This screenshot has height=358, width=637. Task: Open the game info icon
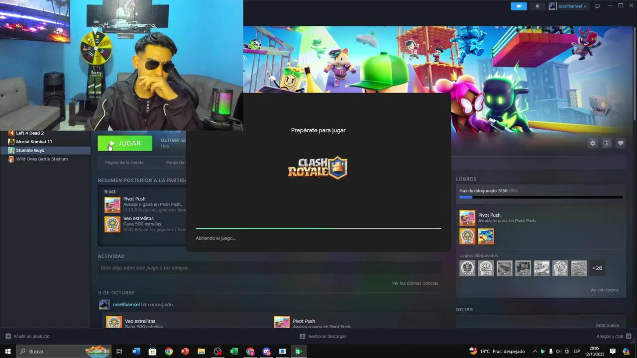pos(607,143)
